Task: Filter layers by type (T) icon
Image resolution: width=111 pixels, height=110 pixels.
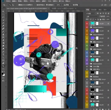Action: [103, 13]
